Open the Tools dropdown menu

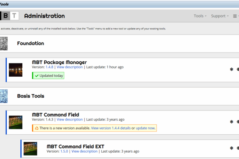200,16
